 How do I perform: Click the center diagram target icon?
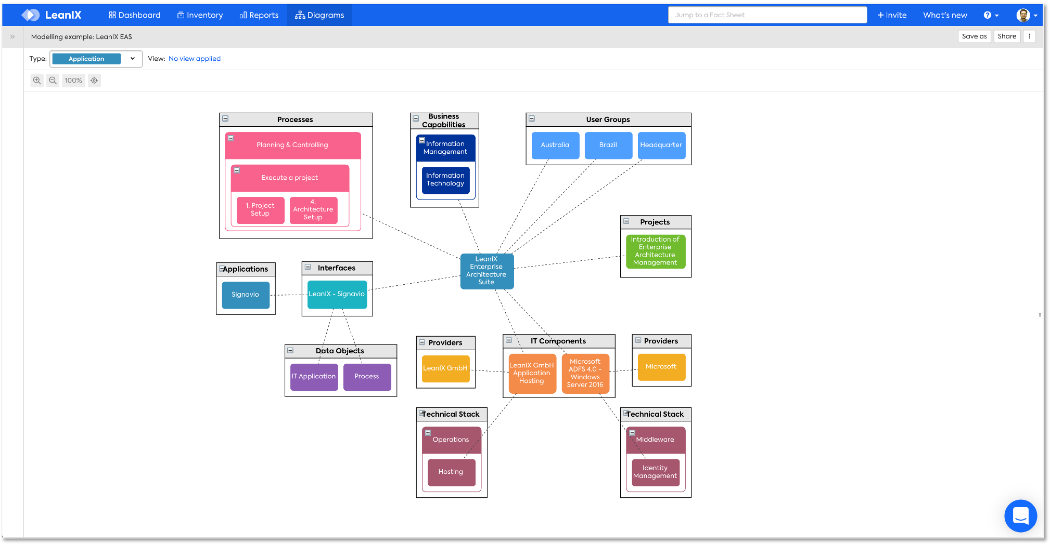(x=94, y=81)
